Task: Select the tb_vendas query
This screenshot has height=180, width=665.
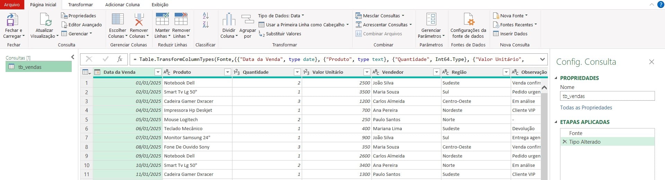Action: [x=38, y=67]
